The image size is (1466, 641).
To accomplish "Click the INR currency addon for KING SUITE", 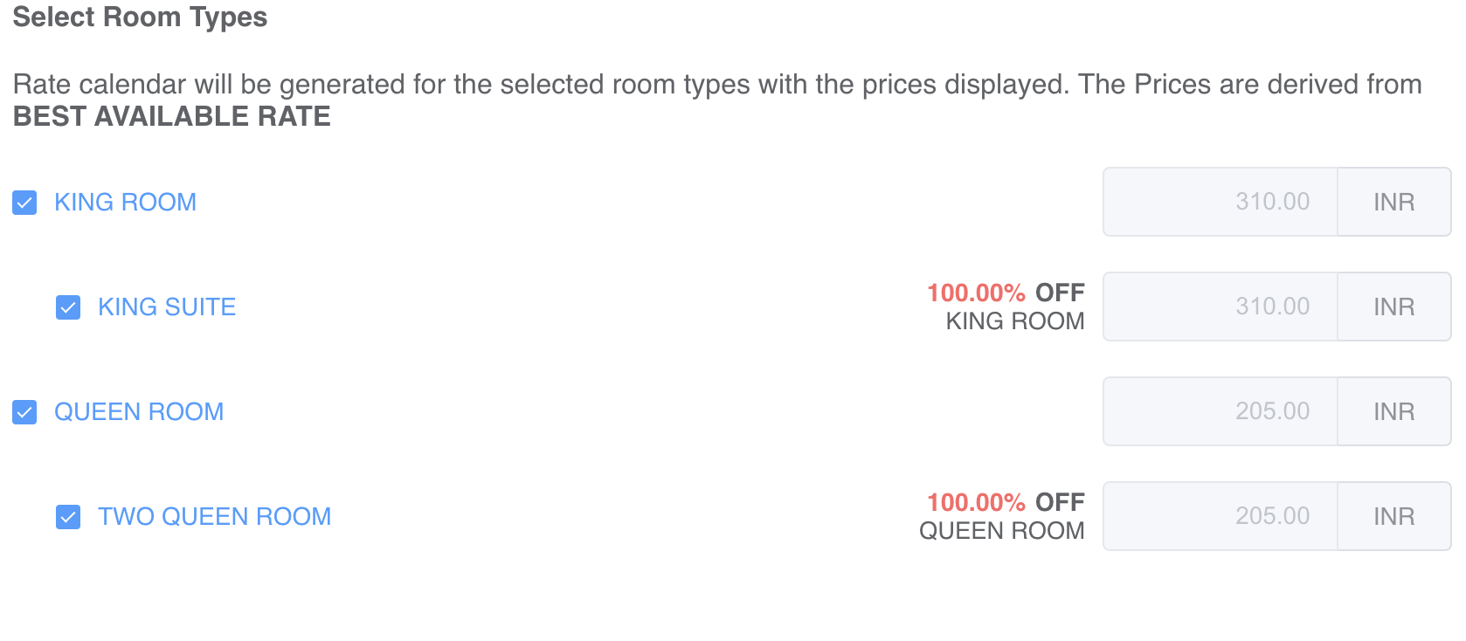I will [x=1394, y=307].
